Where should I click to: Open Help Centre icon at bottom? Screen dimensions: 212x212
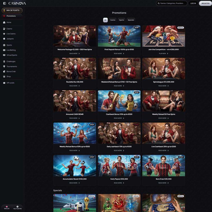coord(17,207)
